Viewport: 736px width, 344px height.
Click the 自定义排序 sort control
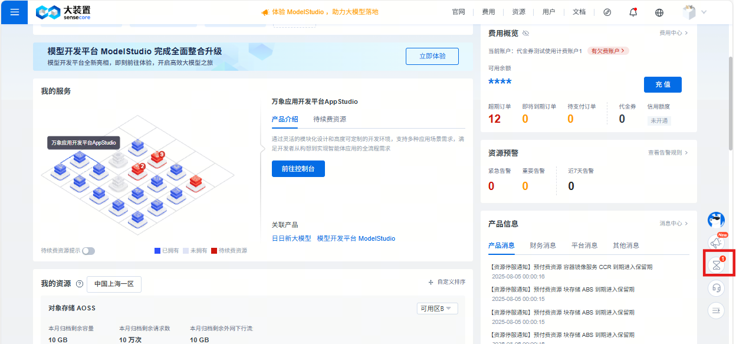[447, 282]
